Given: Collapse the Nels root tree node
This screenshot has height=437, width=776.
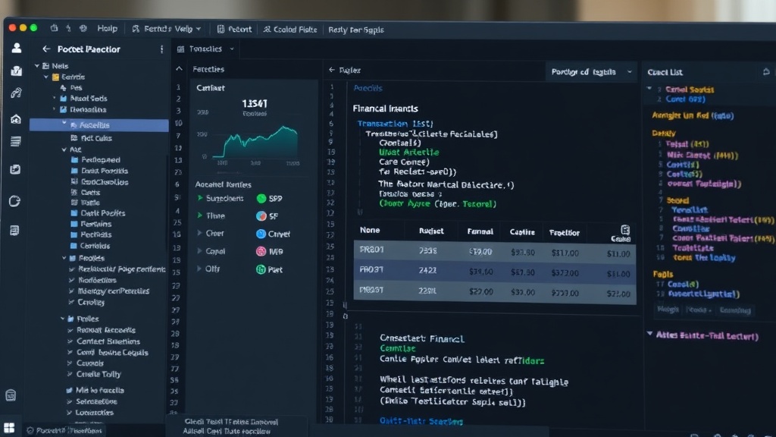Looking at the screenshot, I should pos(36,65).
